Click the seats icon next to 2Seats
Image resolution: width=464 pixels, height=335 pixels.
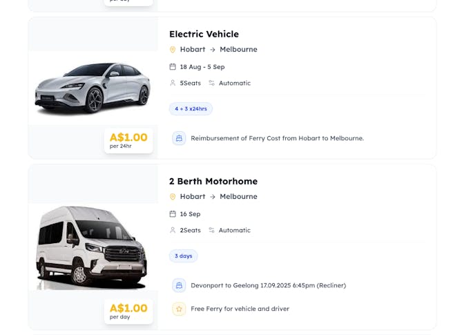coord(173,230)
